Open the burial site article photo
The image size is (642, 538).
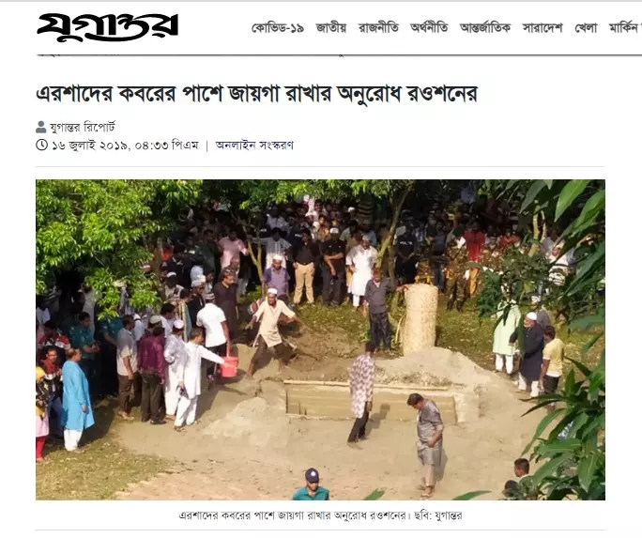(320, 340)
